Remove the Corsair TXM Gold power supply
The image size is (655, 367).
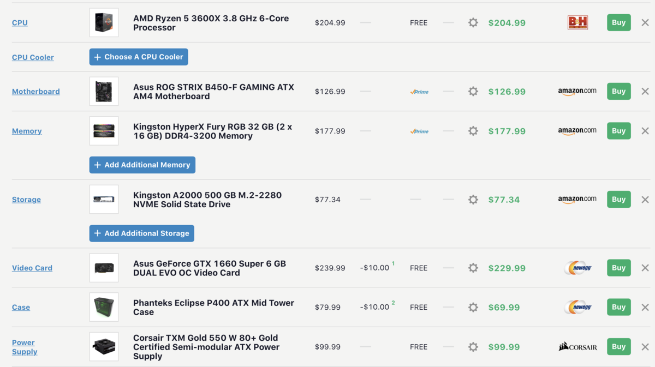click(645, 347)
